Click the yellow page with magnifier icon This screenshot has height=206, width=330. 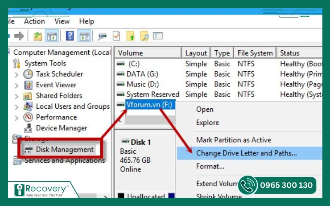tap(144, 36)
